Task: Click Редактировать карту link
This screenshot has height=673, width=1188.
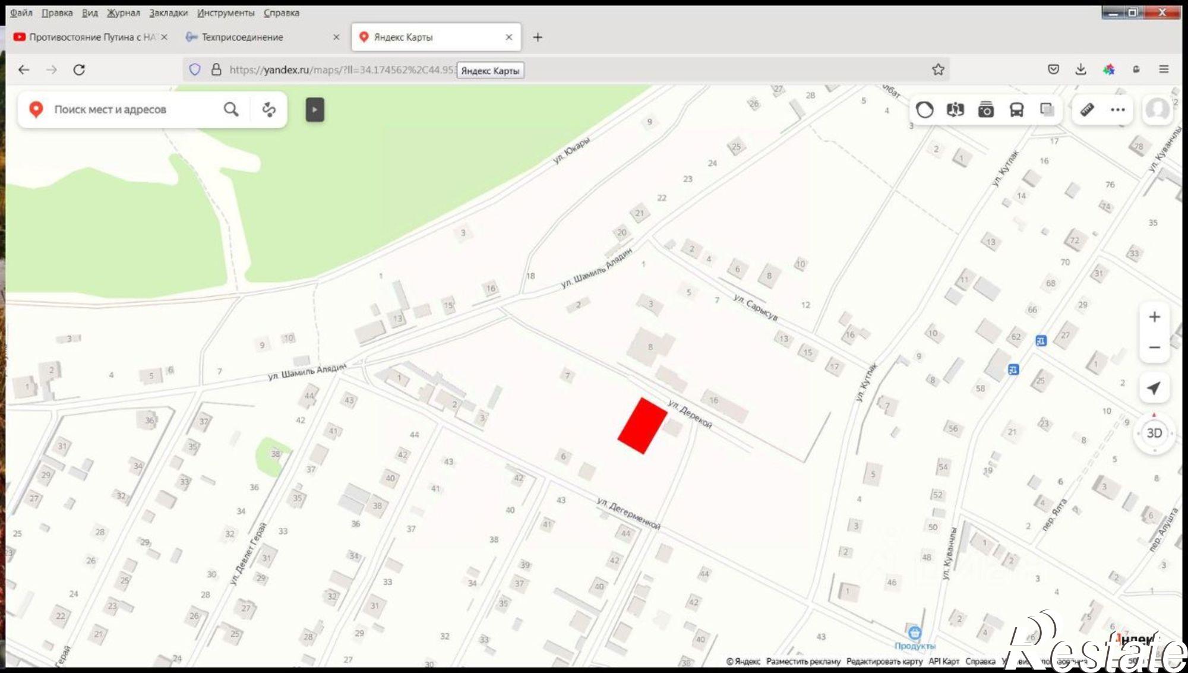Action: (x=884, y=661)
